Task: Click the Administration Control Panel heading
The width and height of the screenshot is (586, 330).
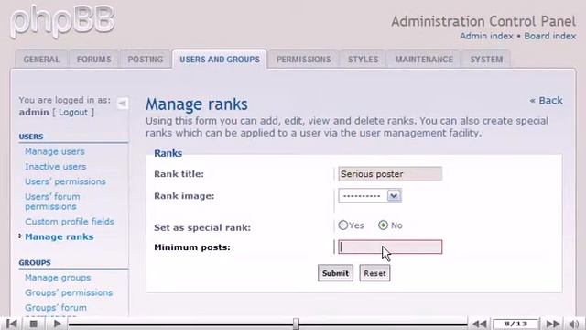Action: (x=483, y=21)
